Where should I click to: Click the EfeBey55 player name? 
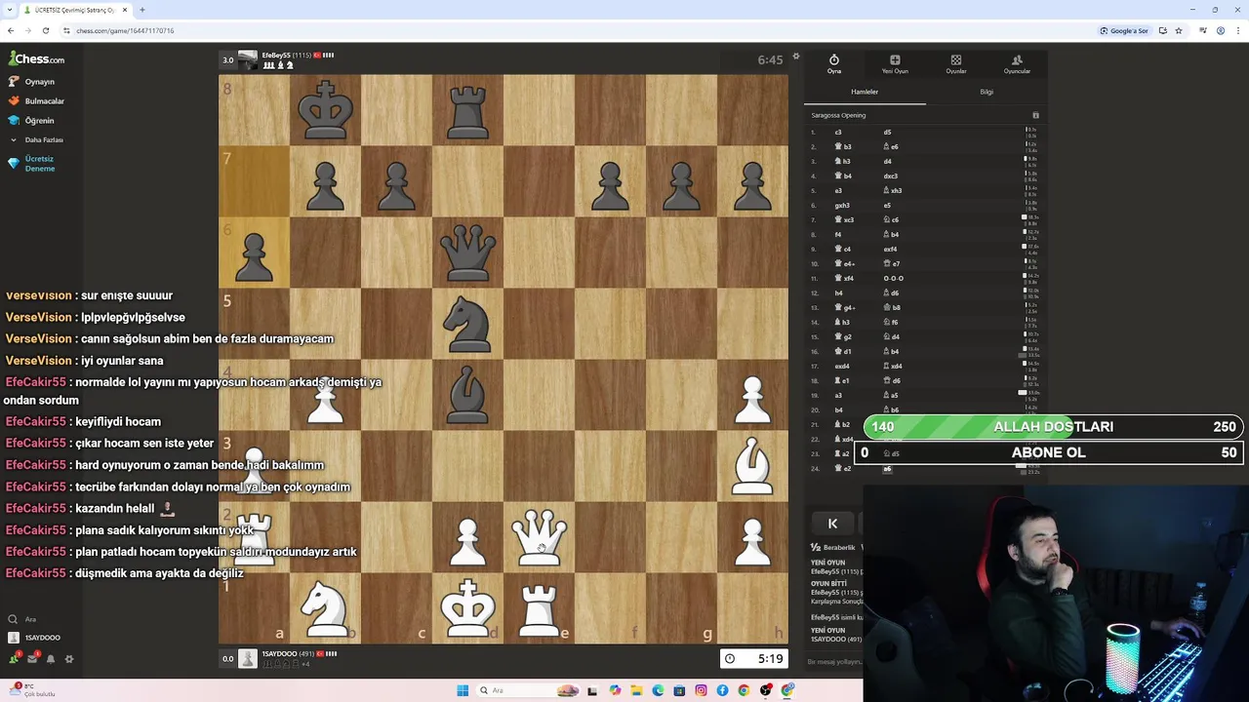[278, 56]
